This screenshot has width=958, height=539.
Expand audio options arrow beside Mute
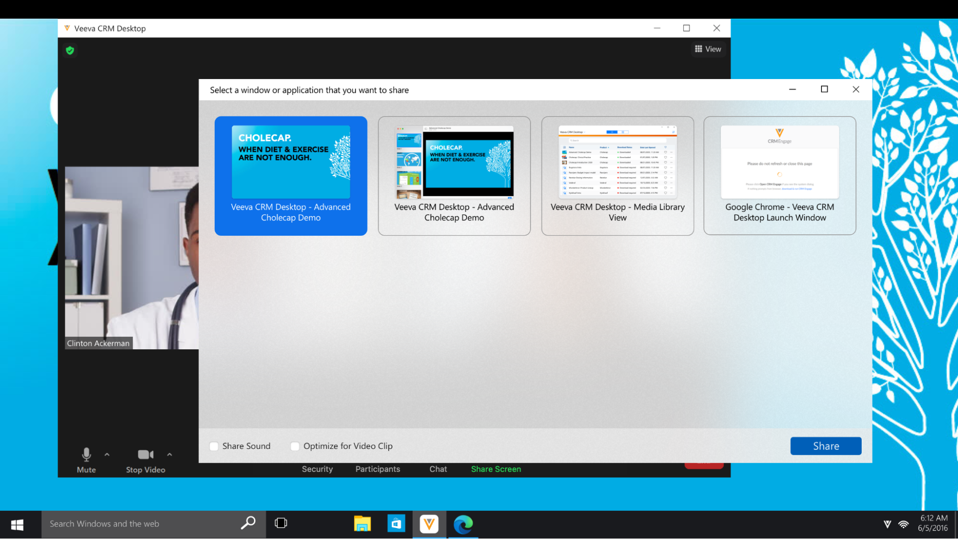pyautogui.click(x=107, y=454)
